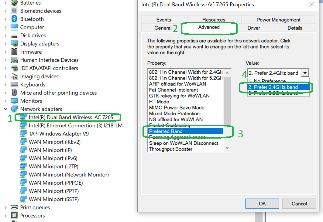
Task: Click the WAN Miniport (SSTP) icon
Action: [23, 199]
